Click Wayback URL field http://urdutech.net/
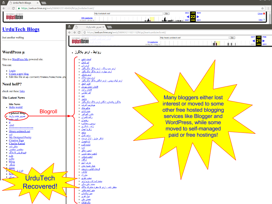 pyautogui.click(x=128, y=14)
